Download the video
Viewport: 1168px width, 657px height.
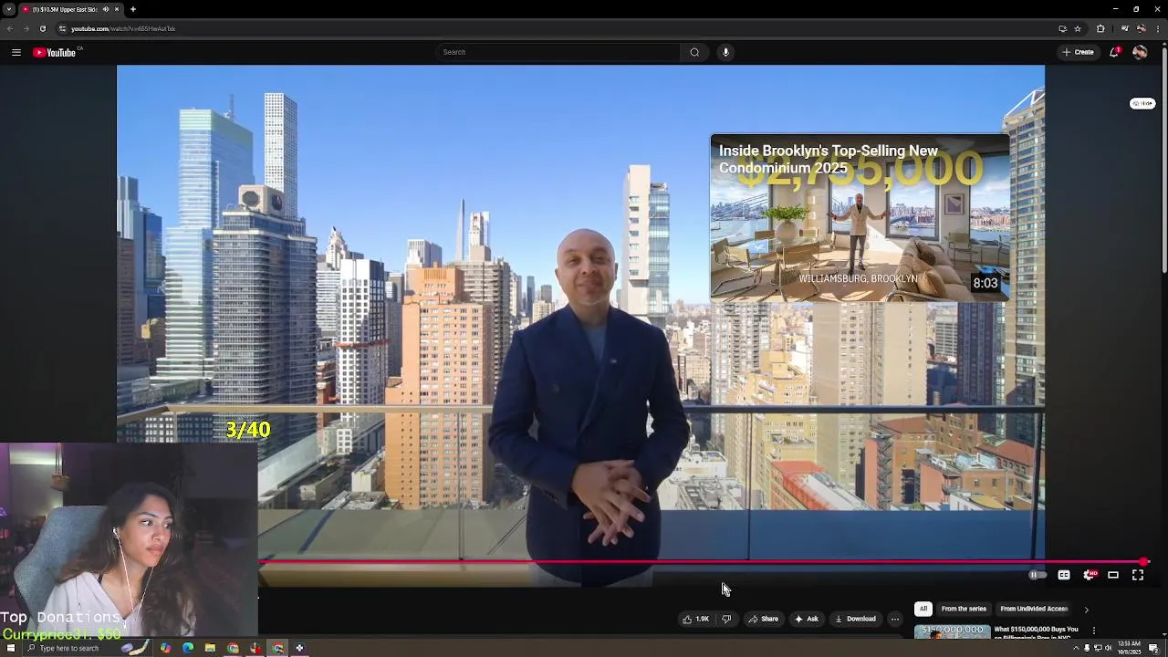pos(855,619)
